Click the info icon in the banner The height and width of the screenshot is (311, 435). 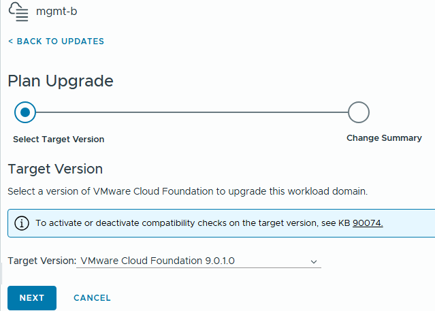22,223
